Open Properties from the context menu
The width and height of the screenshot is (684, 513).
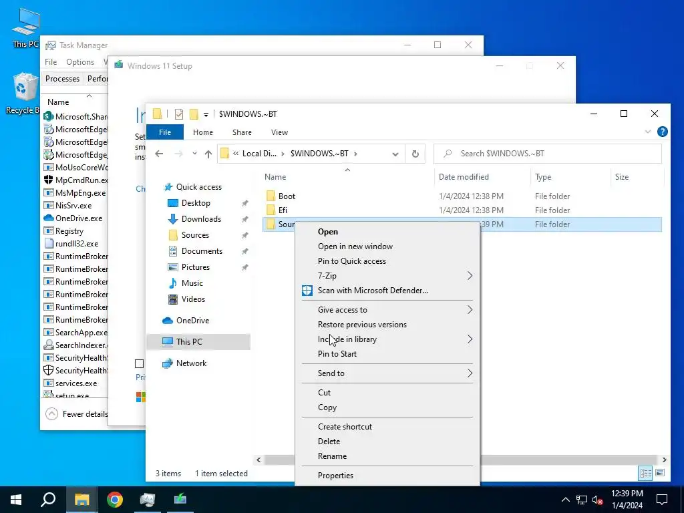pos(335,476)
